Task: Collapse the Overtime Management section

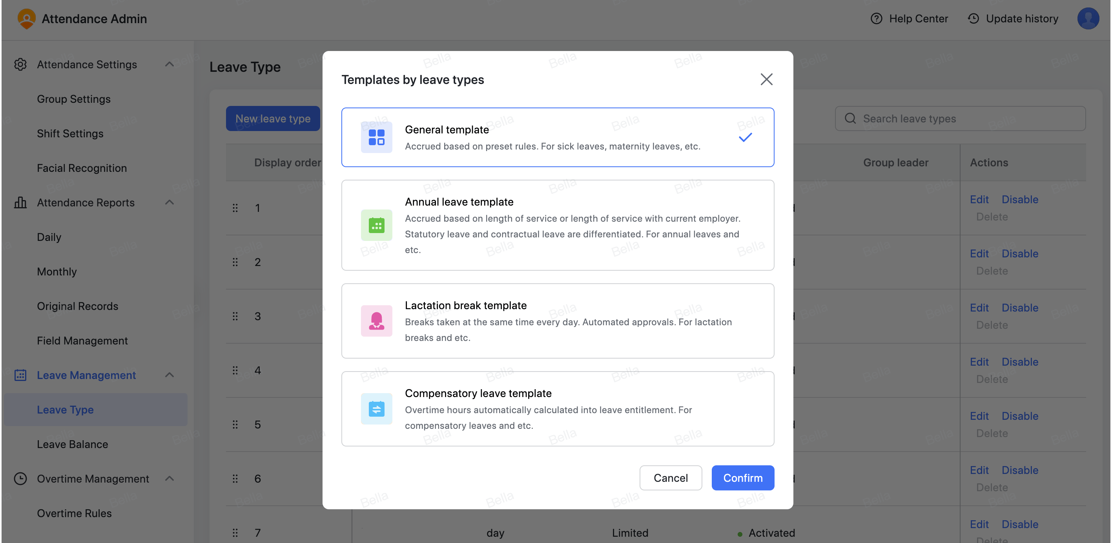Action: tap(169, 478)
